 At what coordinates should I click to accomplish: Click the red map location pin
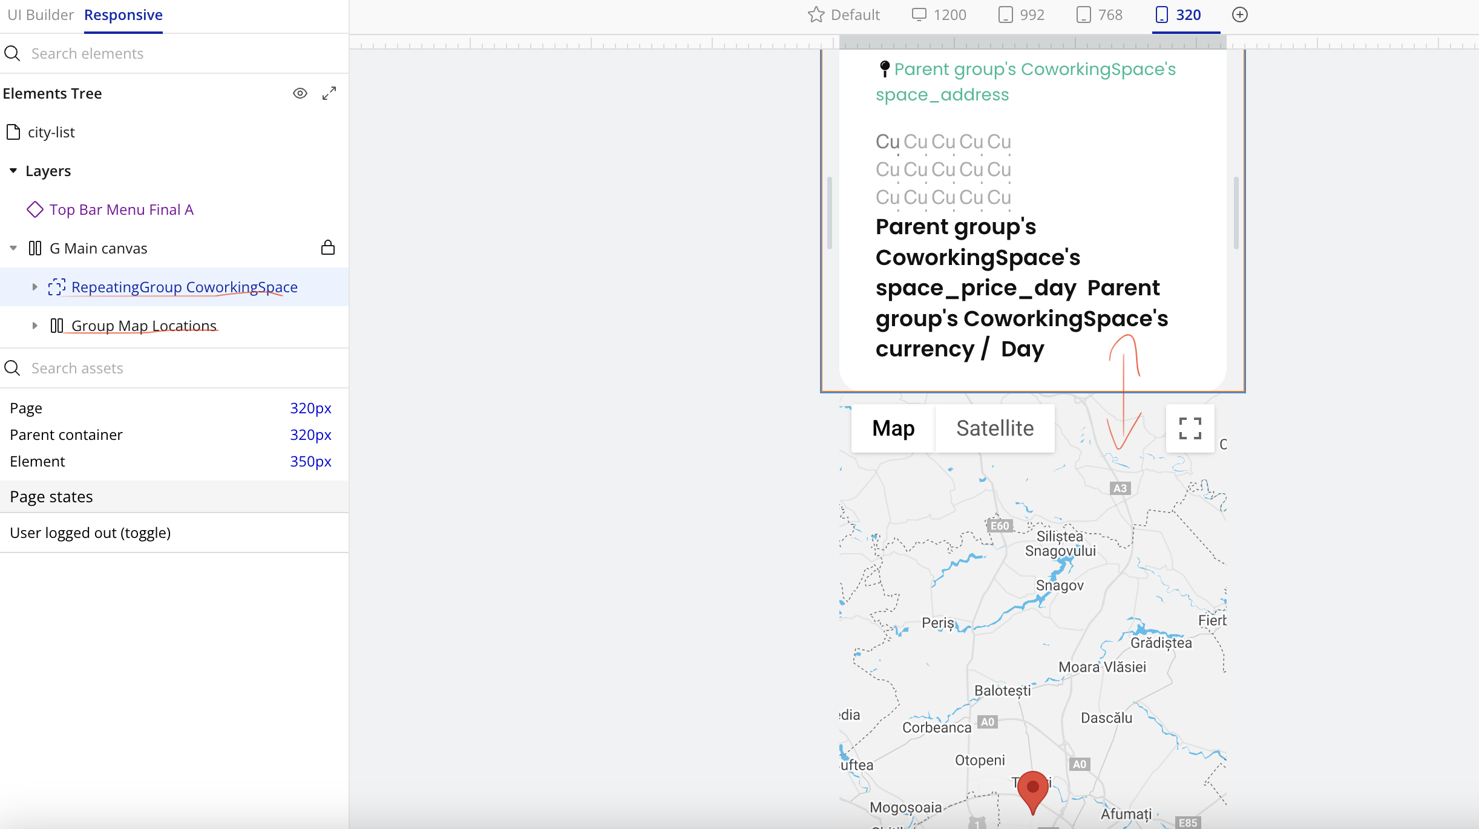click(x=1032, y=790)
